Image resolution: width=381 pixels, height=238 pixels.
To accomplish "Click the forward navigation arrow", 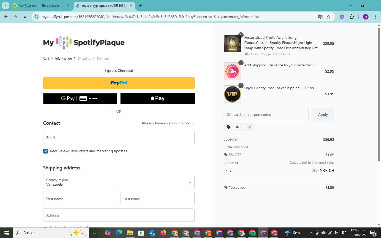I will click(15, 17).
